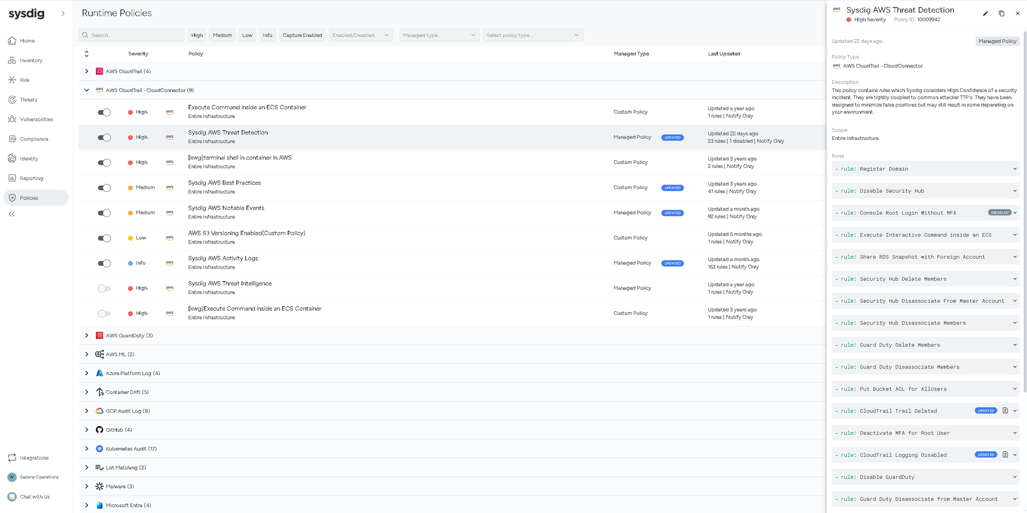Go to Compliance in the sidebar
1027x513 pixels.
34,139
